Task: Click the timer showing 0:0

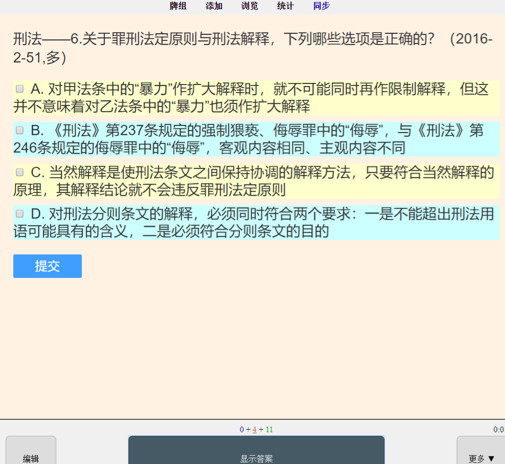Action: pos(499,430)
